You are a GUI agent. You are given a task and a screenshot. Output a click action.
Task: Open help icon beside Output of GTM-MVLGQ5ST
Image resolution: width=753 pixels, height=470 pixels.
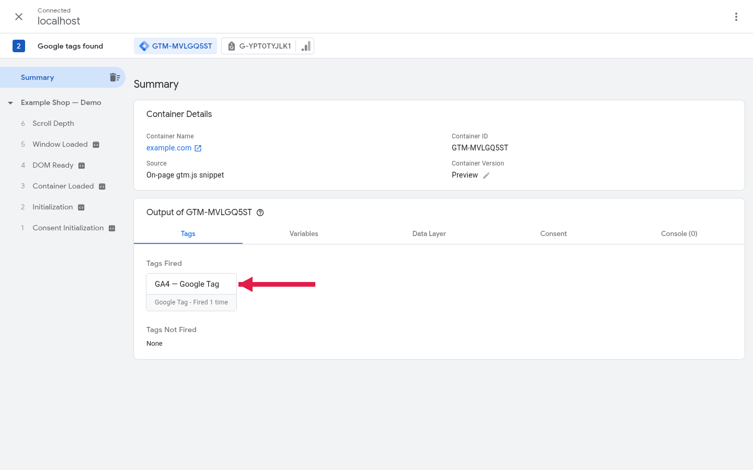[260, 213]
